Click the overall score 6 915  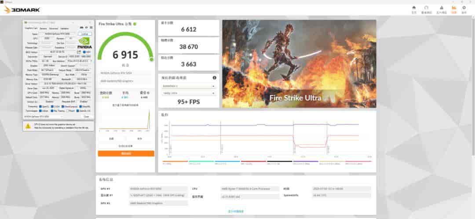click(125, 55)
